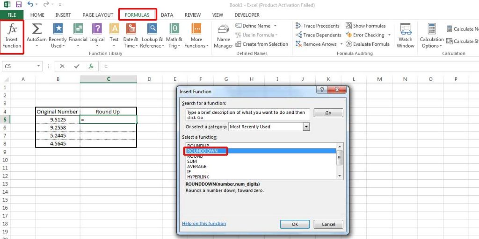This screenshot has height=239, width=479.
Task: Open the Text functions icon
Action: pos(114,28)
